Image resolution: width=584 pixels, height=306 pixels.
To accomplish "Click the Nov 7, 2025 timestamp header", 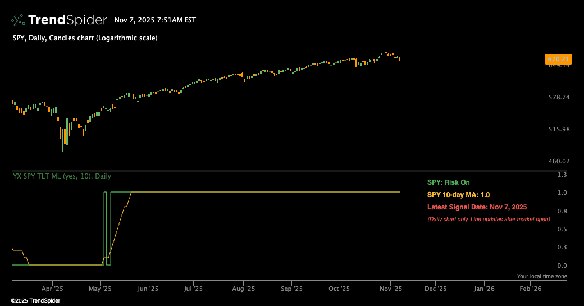I will click(x=155, y=20).
